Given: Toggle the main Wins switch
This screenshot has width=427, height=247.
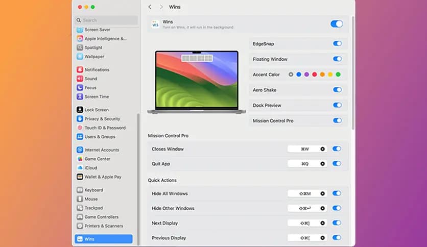Looking at the screenshot, I should point(337,24).
